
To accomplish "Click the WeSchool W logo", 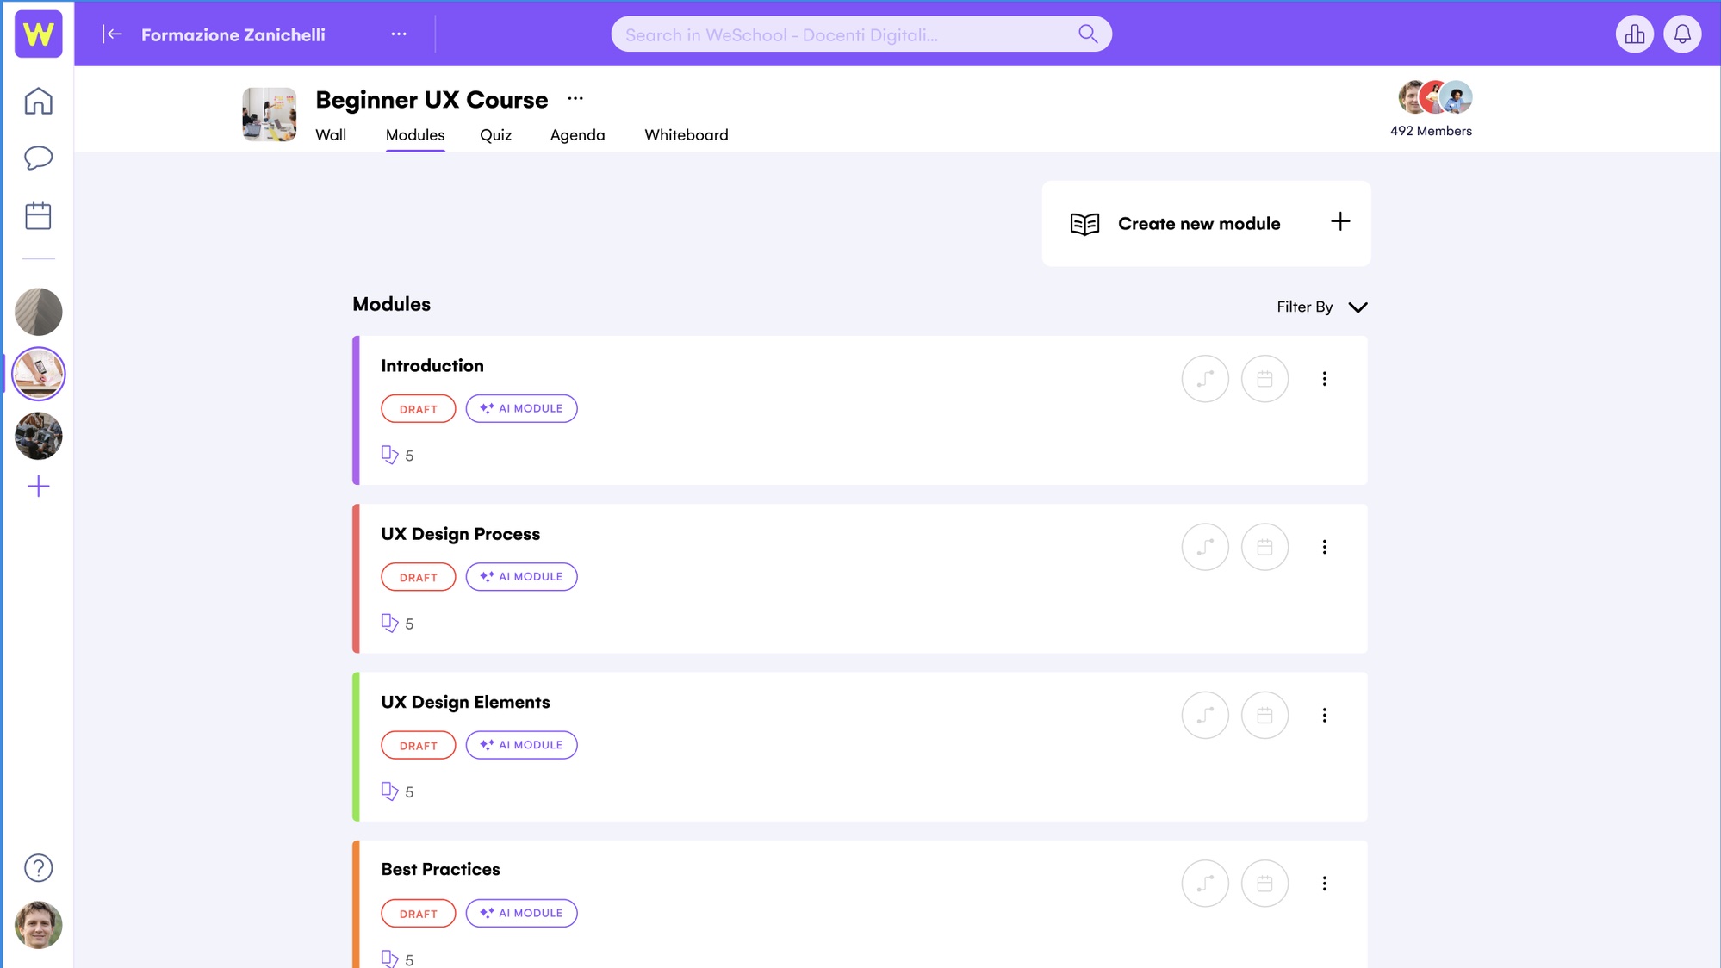I will pos(38,34).
